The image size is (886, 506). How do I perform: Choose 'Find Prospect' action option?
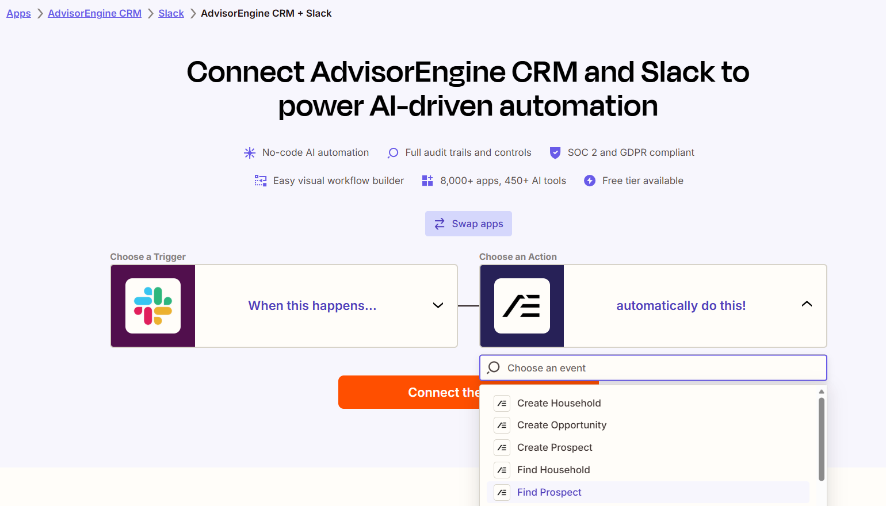549,493
